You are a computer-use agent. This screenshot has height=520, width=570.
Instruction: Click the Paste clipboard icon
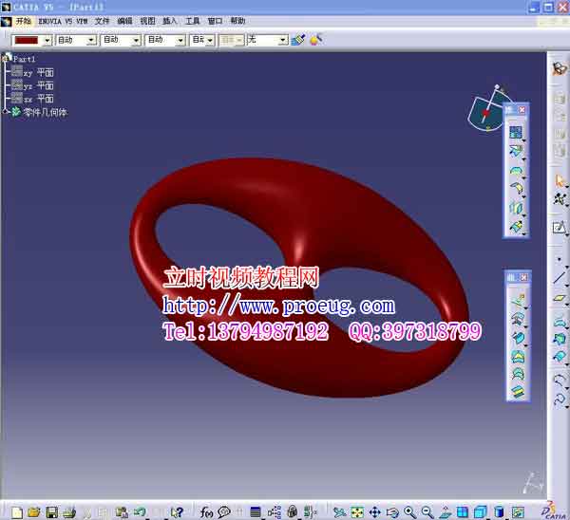(x=122, y=512)
